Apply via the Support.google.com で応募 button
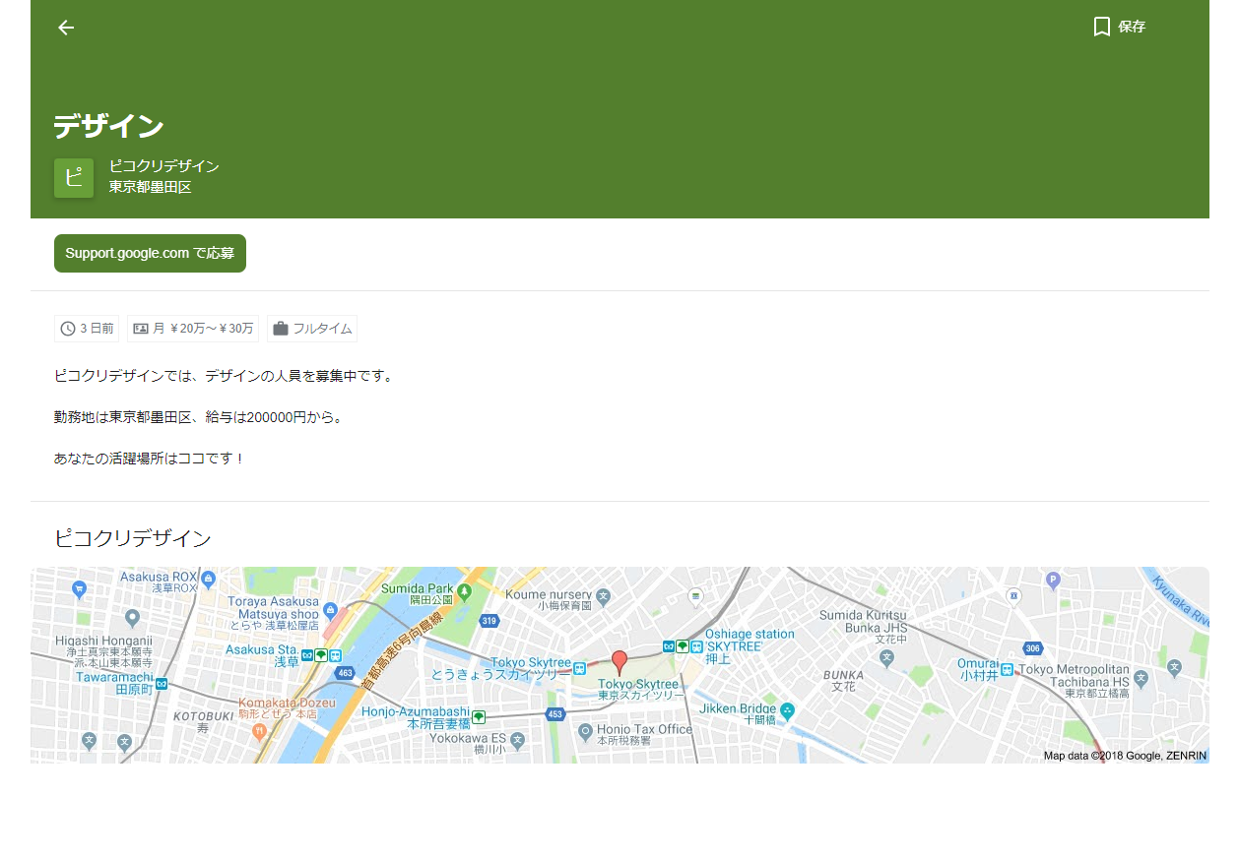Image resolution: width=1239 pixels, height=858 pixels. [150, 253]
